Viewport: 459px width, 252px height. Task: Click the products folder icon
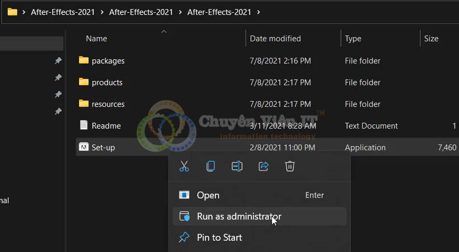coord(84,82)
